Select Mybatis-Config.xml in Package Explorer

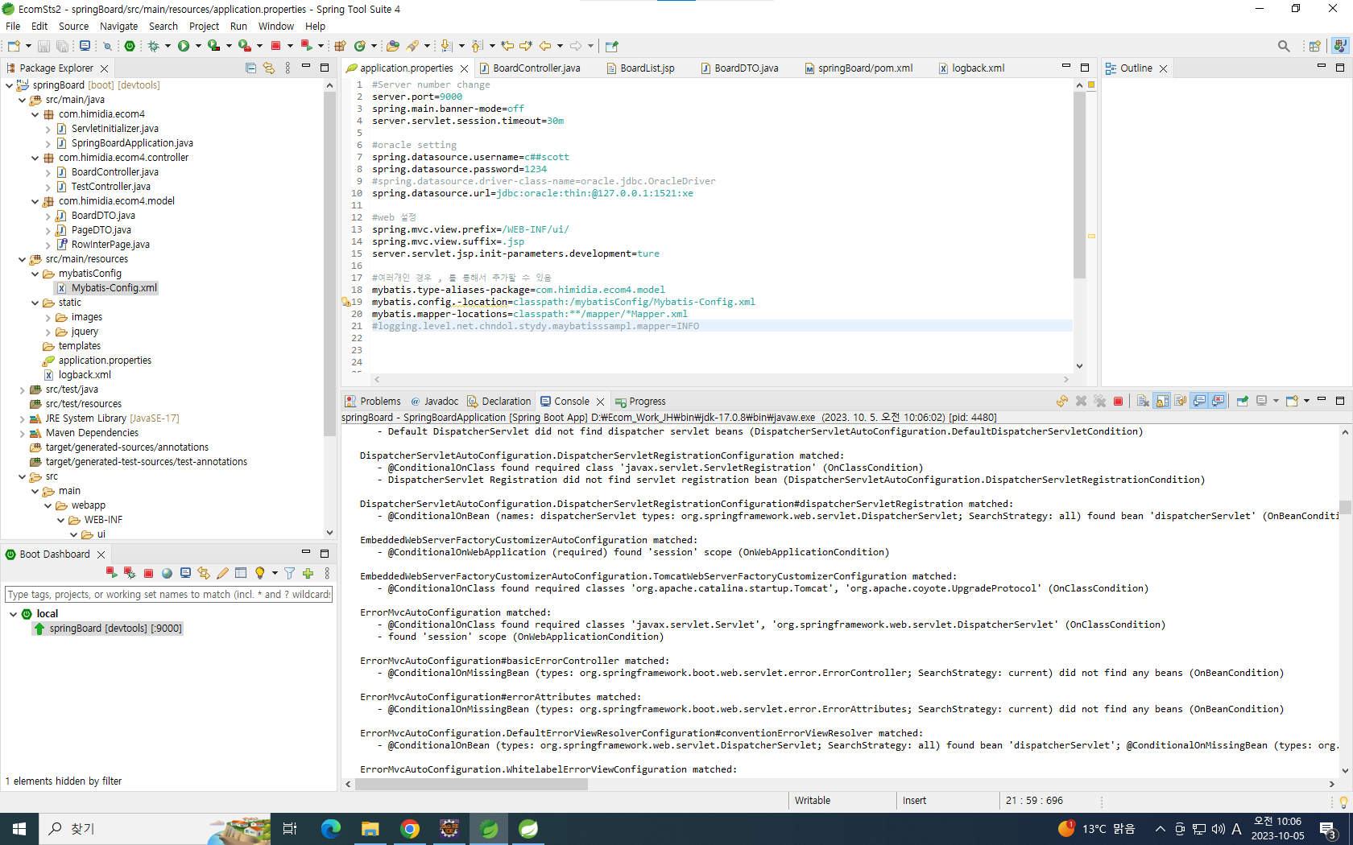(x=114, y=288)
